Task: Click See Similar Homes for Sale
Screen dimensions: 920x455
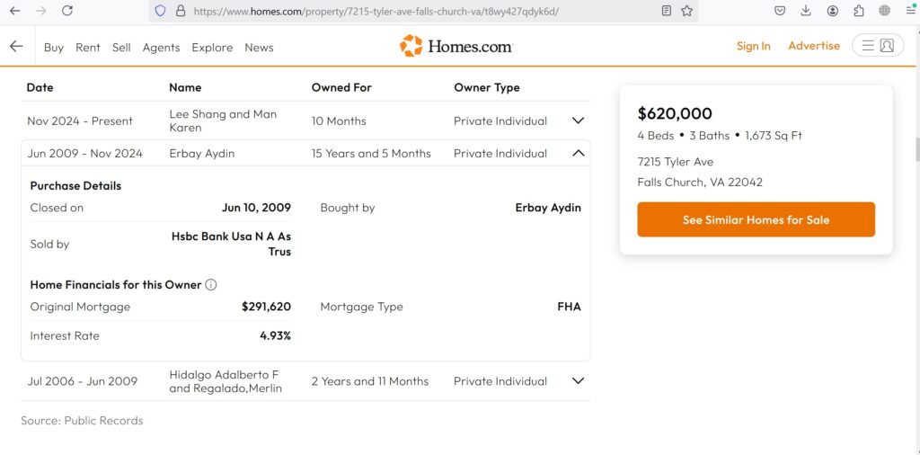Action: point(756,219)
